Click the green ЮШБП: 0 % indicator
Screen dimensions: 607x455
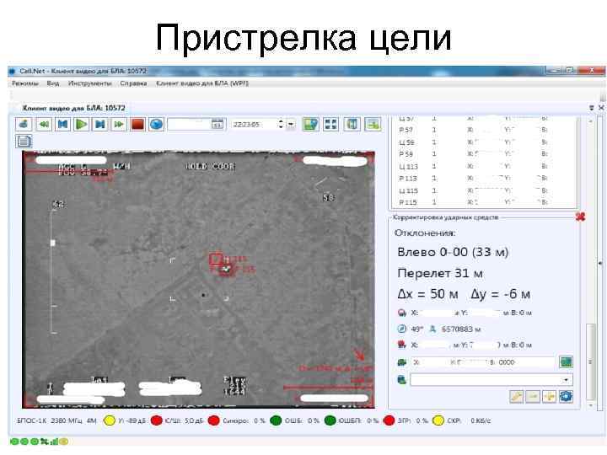click(x=330, y=420)
